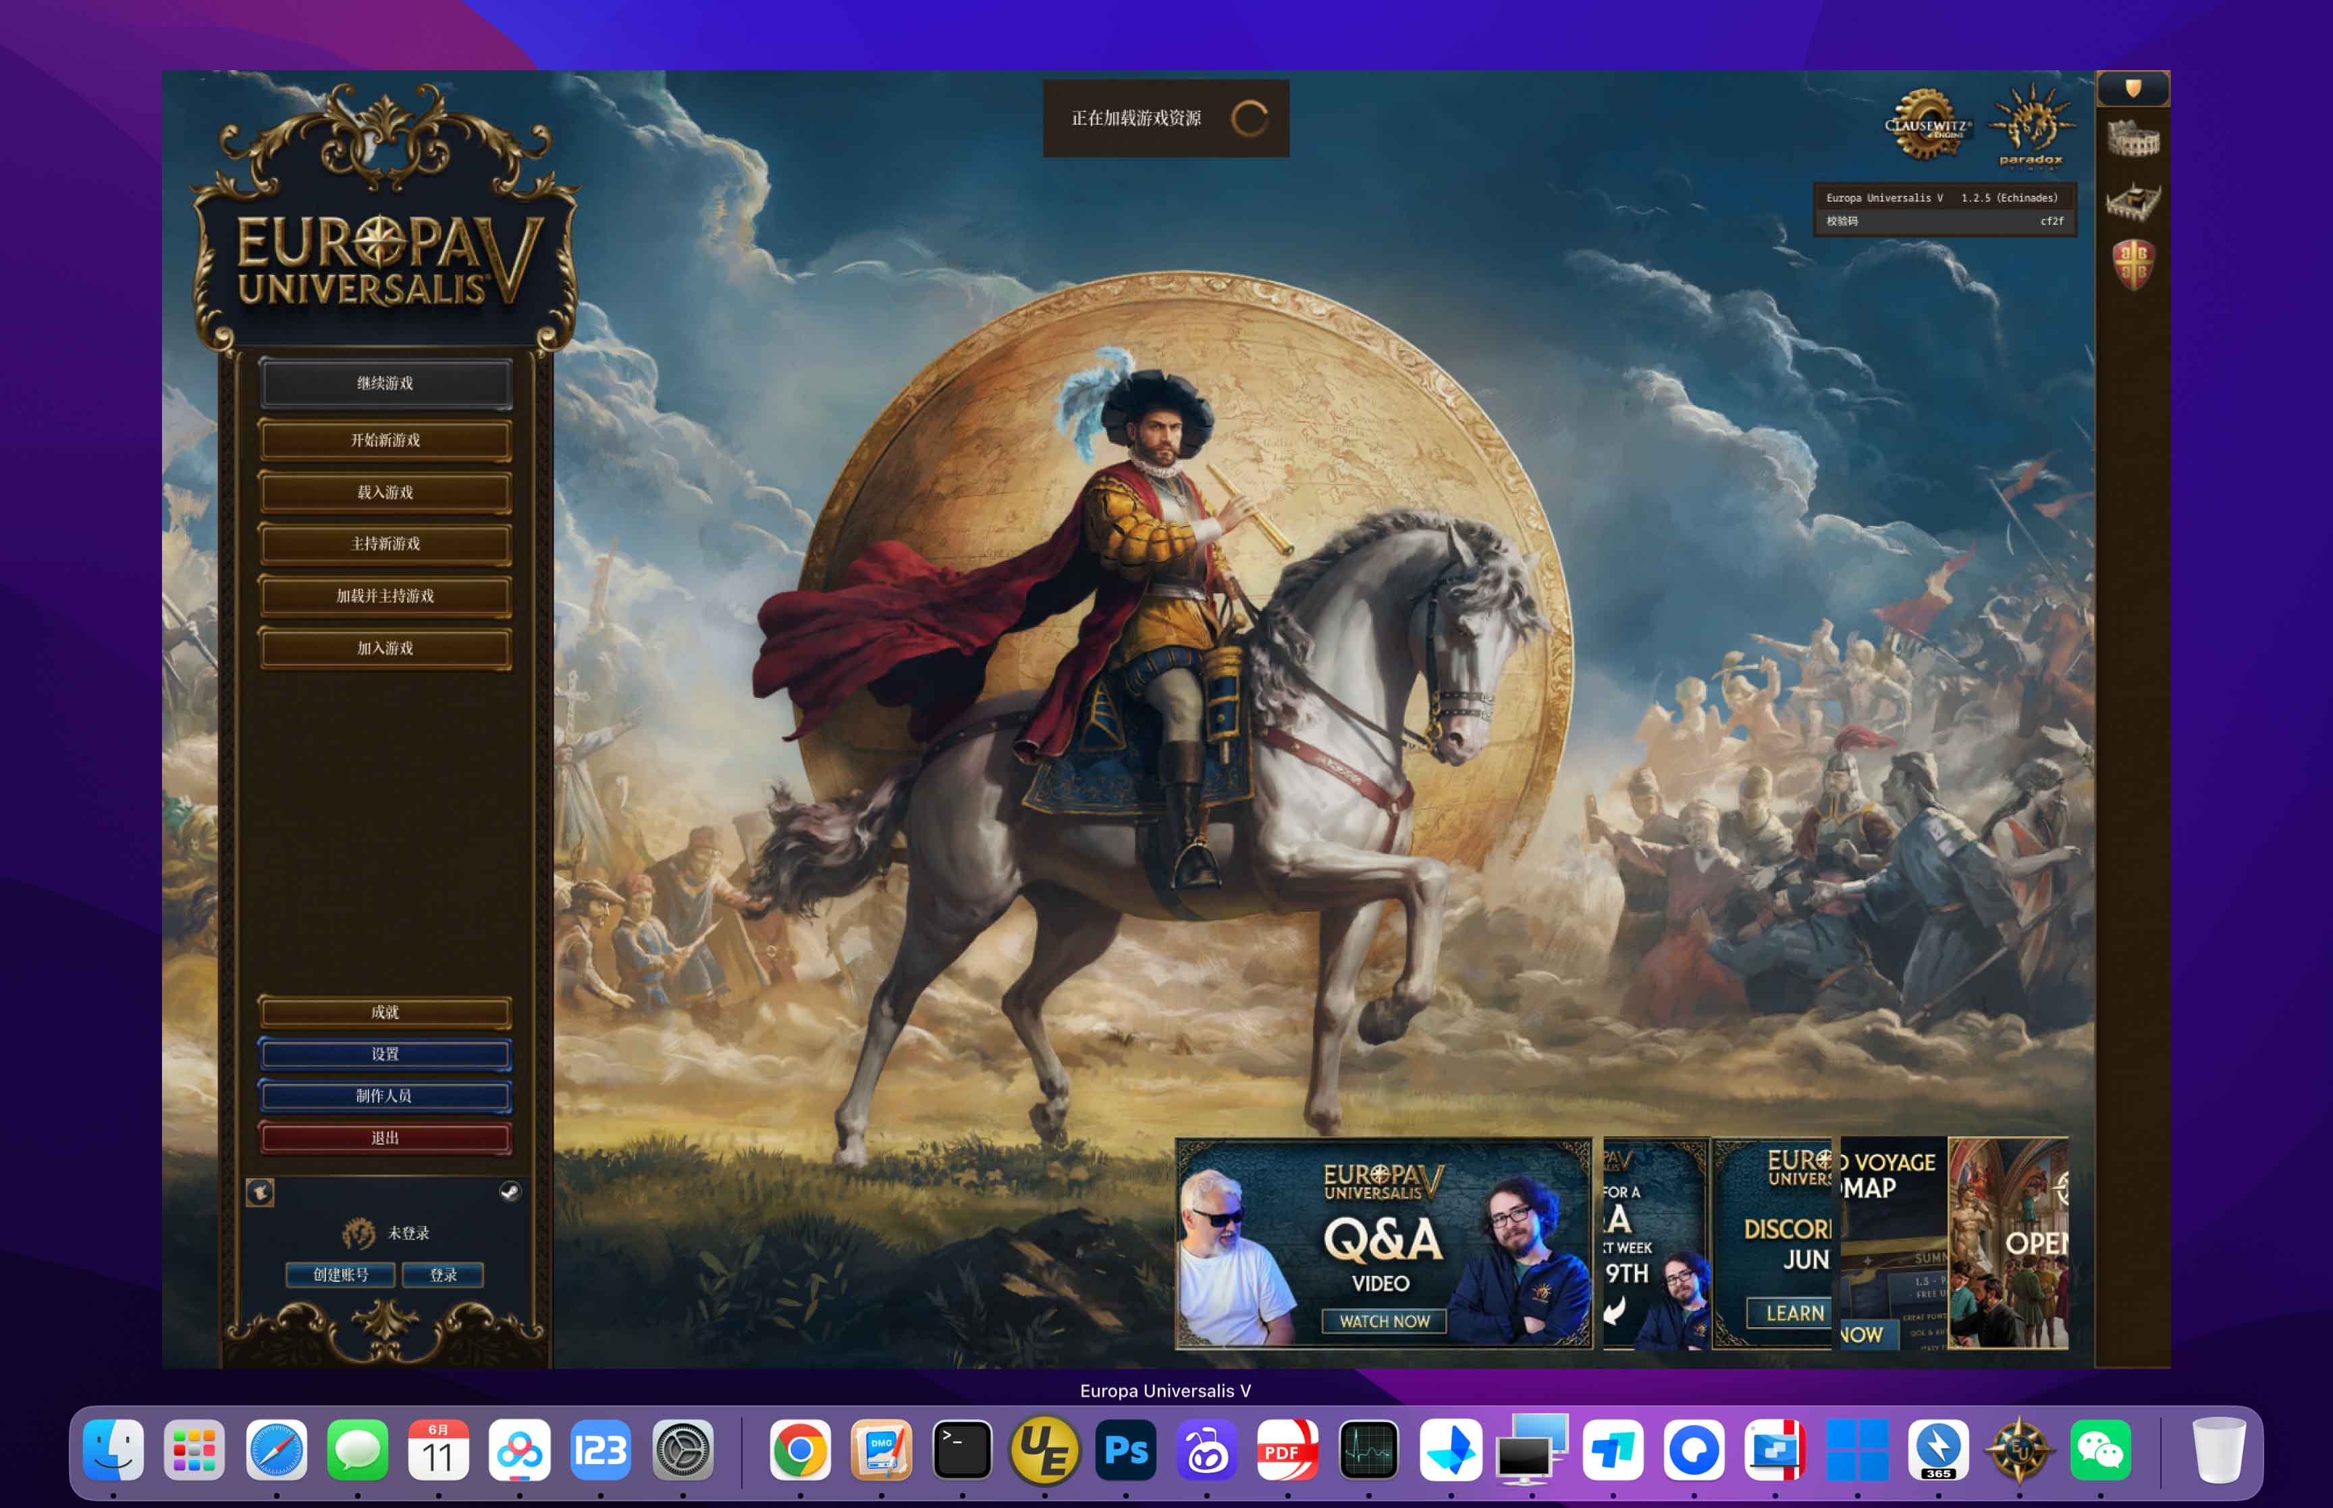Open the 设置 settings menu
Screen dimensions: 2333x1508
[385, 1054]
